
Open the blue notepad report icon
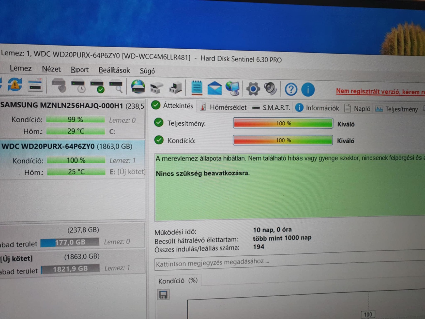(197, 88)
